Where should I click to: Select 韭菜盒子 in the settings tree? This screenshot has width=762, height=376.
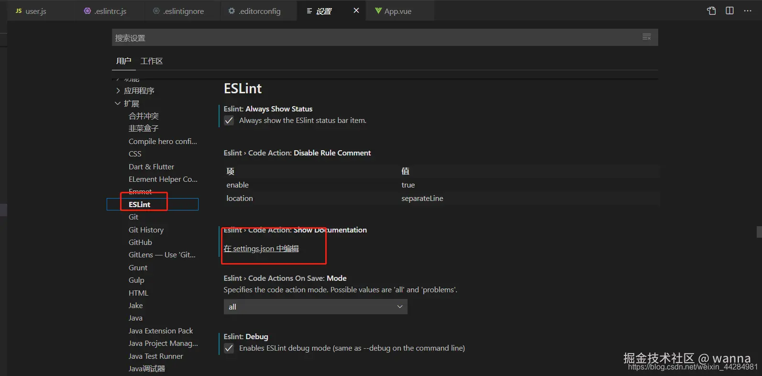coord(144,129)
